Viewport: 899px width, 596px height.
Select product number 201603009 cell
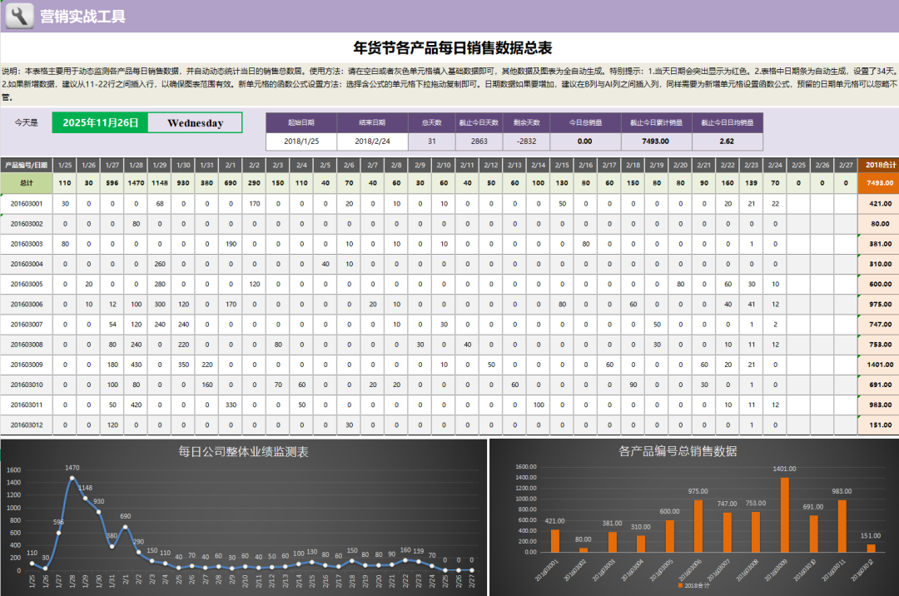click(x=27, y=365)
